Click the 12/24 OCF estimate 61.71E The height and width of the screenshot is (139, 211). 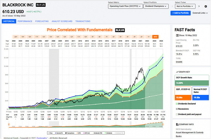[x=163, y=115]
